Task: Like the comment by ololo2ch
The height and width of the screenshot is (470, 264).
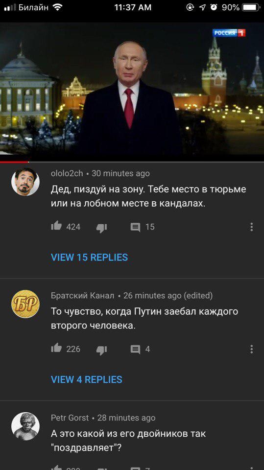Action: click(x=56, y=226)
